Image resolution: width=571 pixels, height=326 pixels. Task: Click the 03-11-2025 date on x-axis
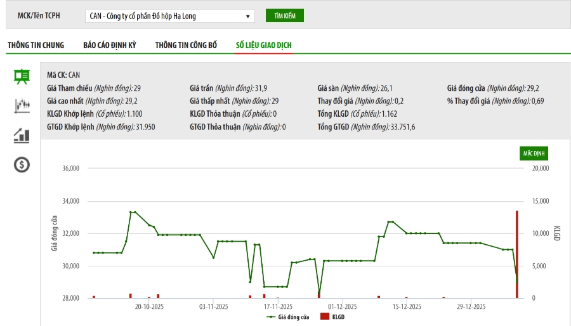213,306
